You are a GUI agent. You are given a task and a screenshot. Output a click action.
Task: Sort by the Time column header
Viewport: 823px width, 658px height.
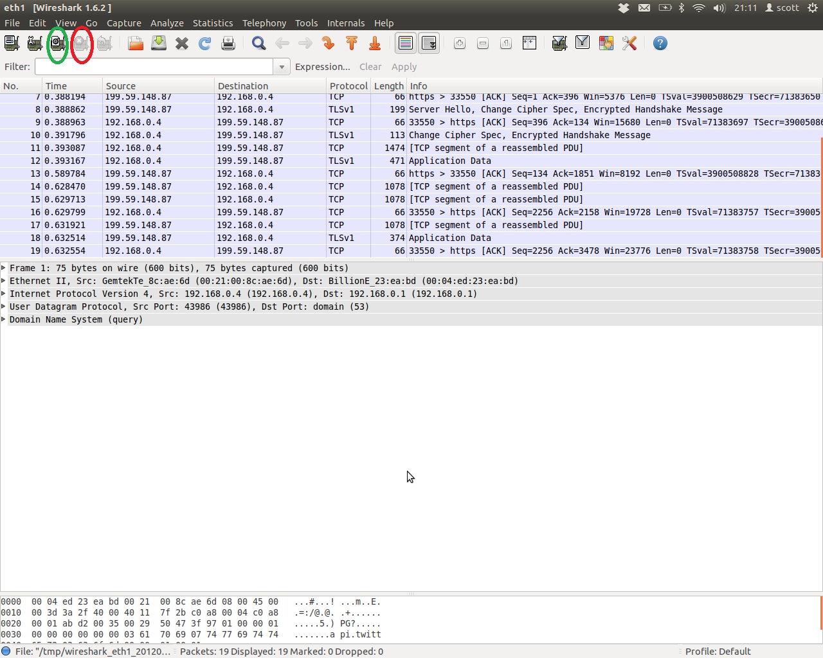pos(73,85)
